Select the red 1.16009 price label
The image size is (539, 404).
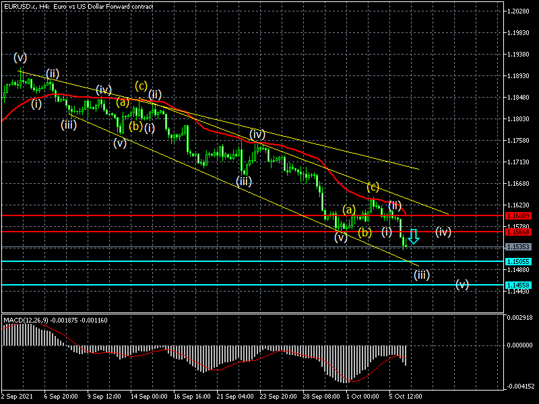coord(519,215)
